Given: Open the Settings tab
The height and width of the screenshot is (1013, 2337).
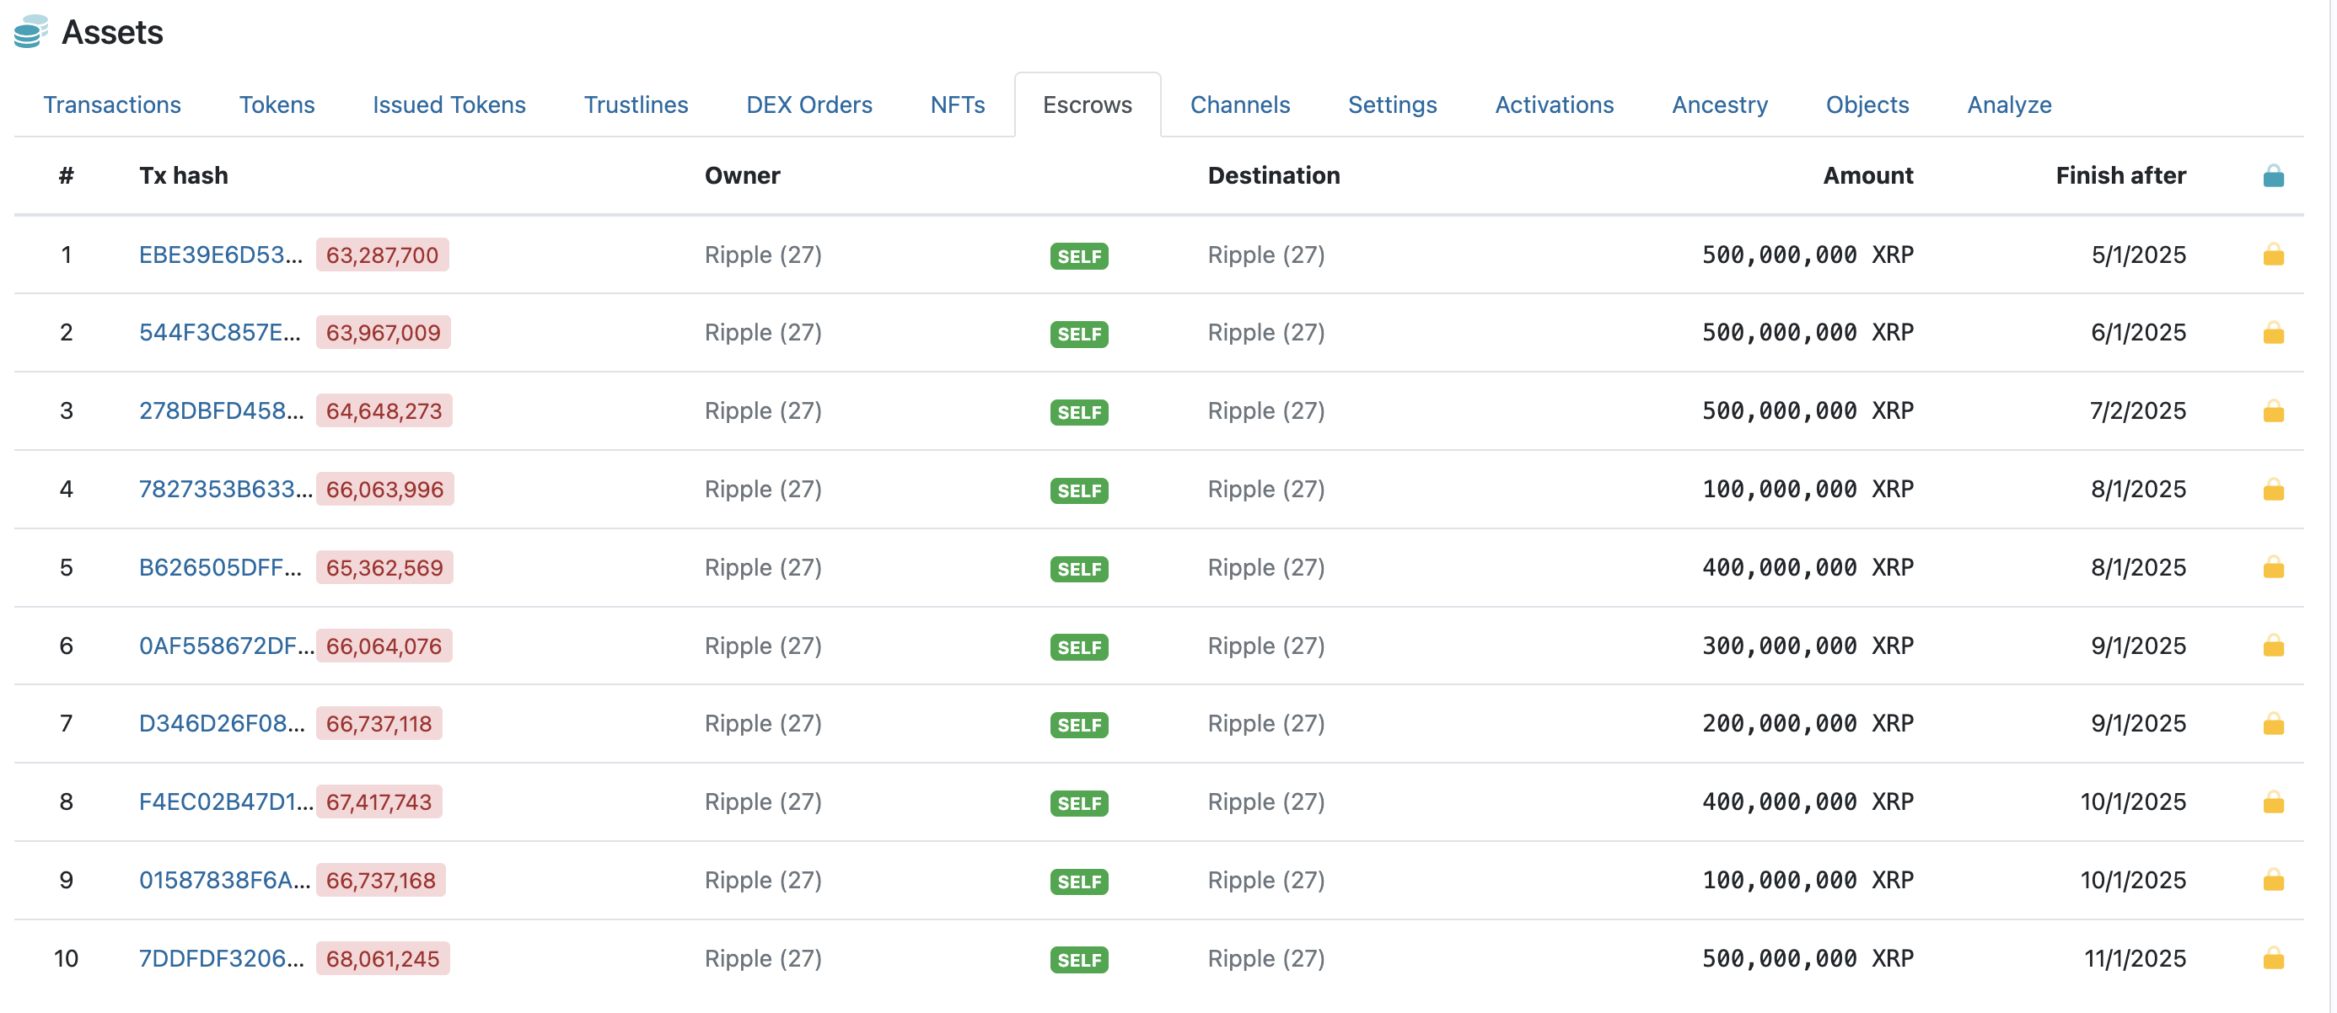Looking at the screenshot, I should pyautogui.click(x=1393, y=105).
